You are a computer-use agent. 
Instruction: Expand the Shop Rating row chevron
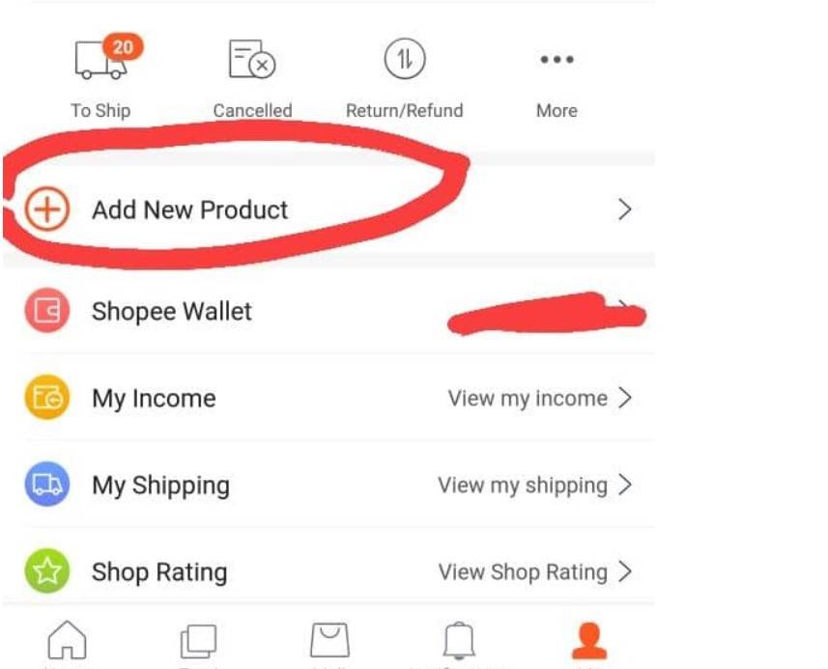(625, 571)
